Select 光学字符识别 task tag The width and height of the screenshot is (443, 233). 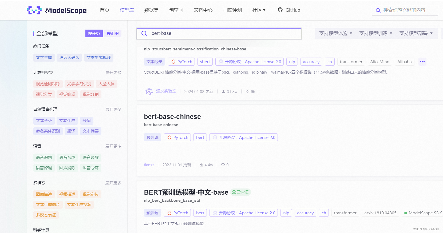pyautogui.click(x=79, y=84)
